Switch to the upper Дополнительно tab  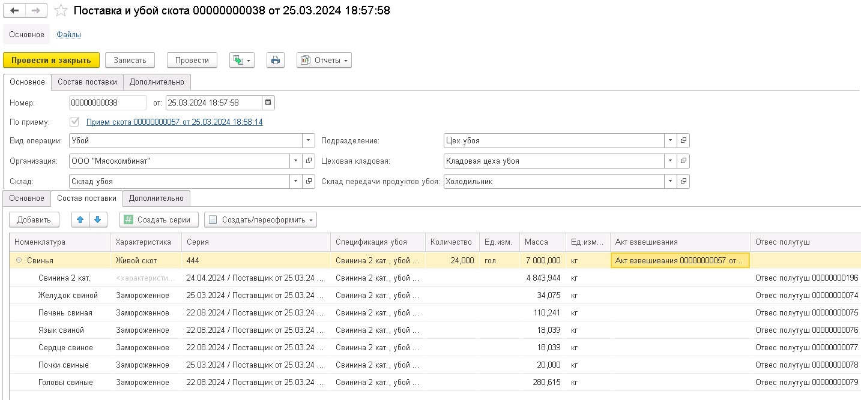(157, 82)
